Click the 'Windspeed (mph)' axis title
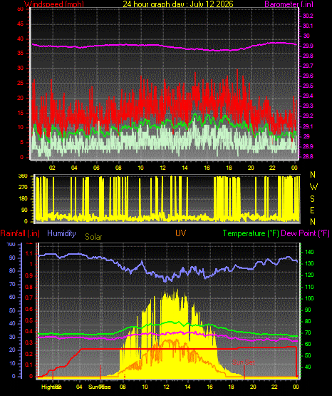This screenshot has height=396, width=332. [x=54, y=4]
